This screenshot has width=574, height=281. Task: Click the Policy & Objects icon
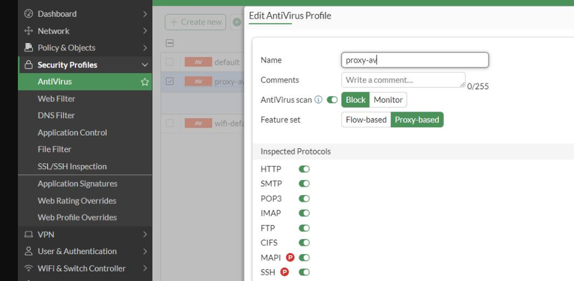pyautogui.click(x=28, y=47)
